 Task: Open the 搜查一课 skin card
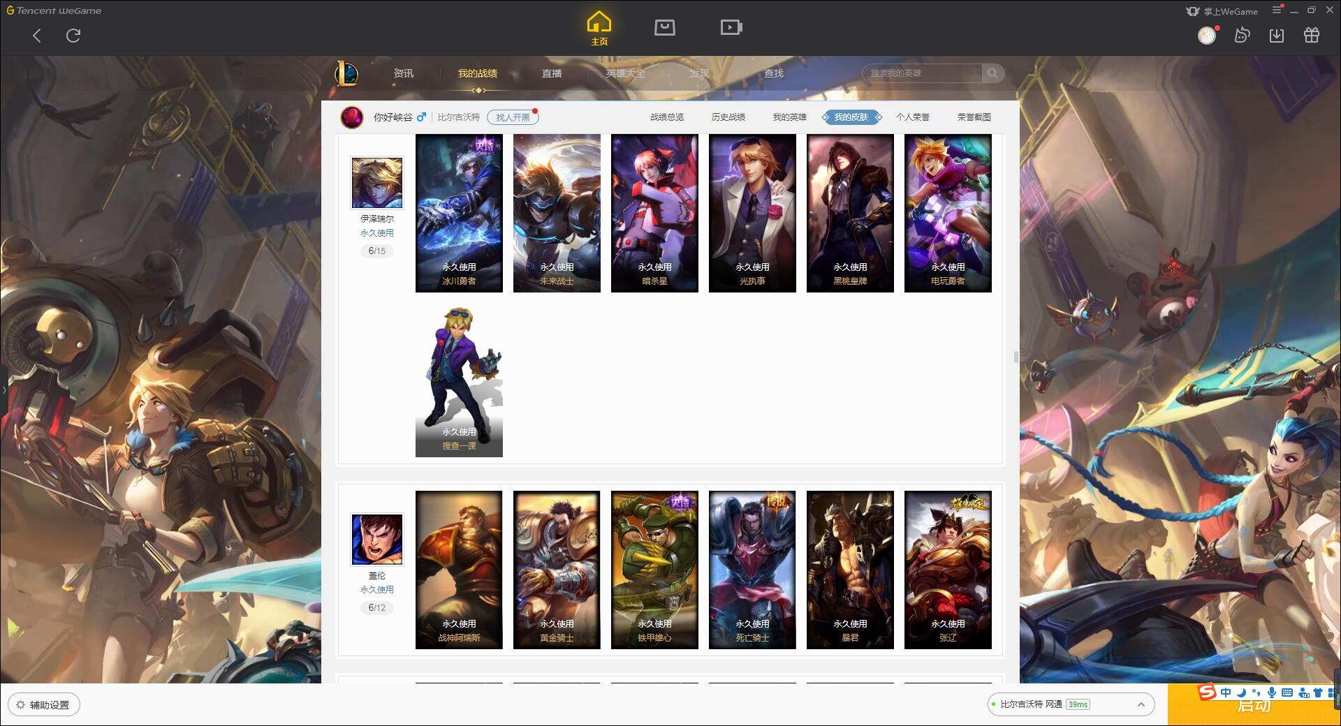(459, 378)
